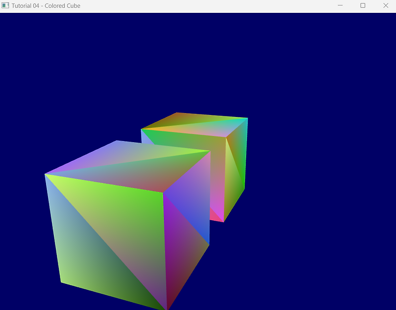Maximize the Colored Cube window
Viewport: 396px width, 310px height.
click(363, 5)
